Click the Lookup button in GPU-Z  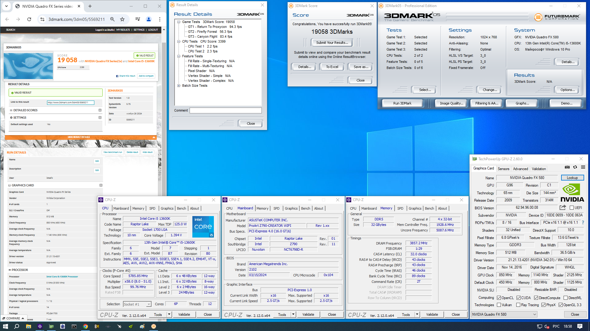pos(572,178)
